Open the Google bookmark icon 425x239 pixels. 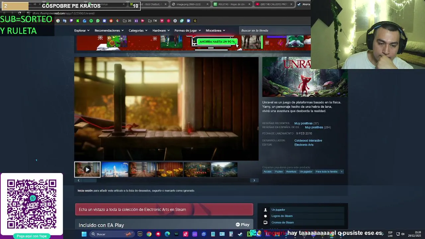(58, 21)
